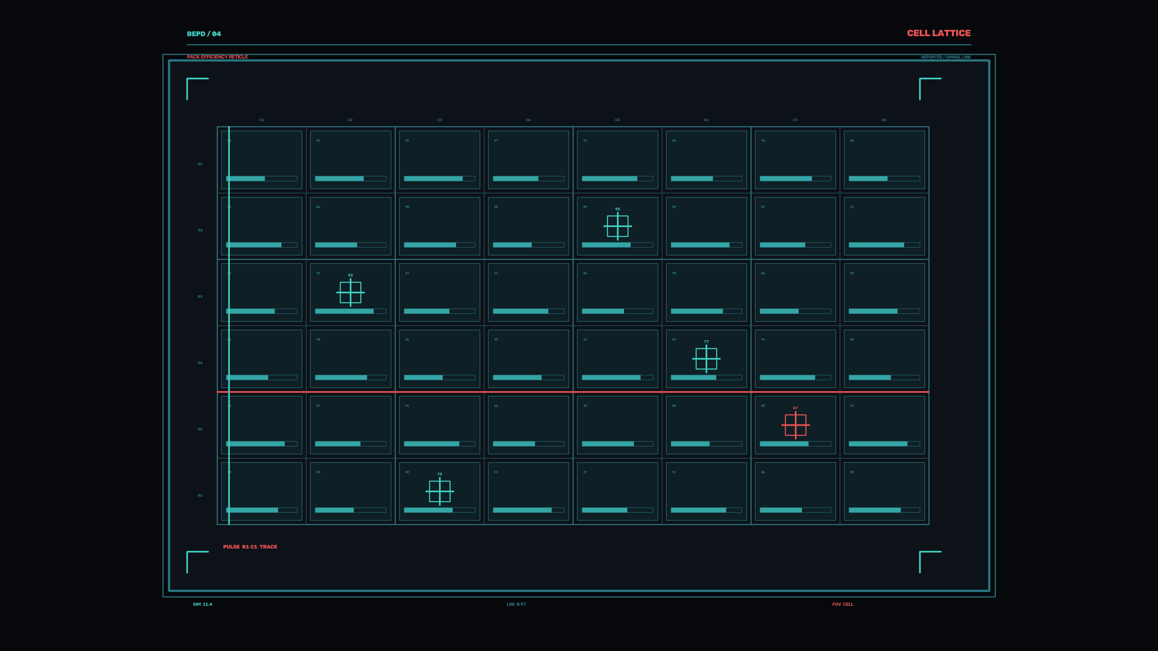The width and height of the screenshot is (1158, 651).
Task: Select cell R5 C2 in the lattice
Action: point(351,425)
